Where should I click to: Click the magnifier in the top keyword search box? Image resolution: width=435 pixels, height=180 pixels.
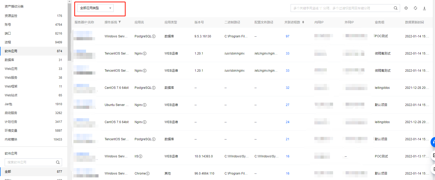(395, 8)
